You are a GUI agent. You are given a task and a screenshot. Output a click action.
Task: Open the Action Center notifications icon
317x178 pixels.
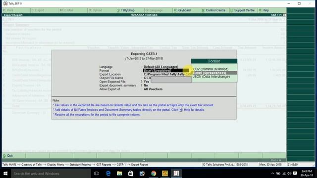click(295, 174)
